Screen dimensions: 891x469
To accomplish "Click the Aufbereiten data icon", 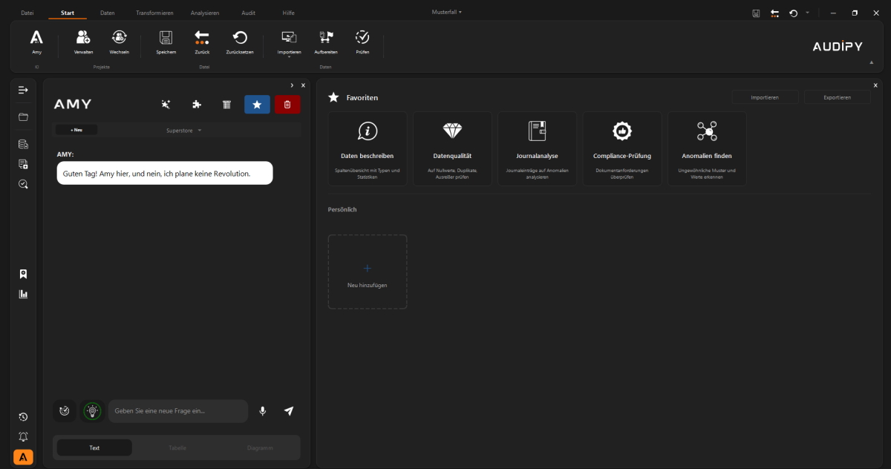I will [326, 38].
